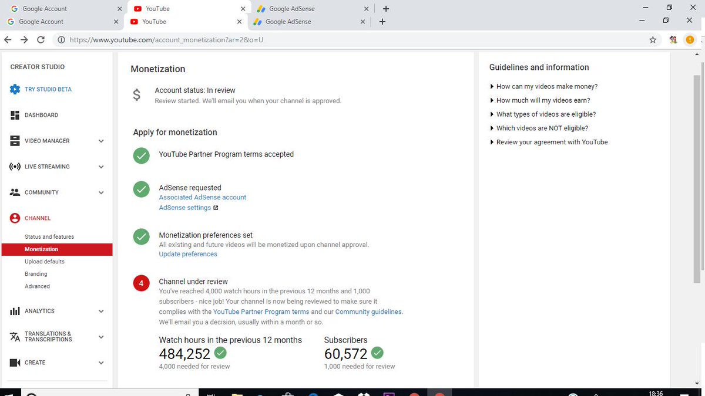Expand the Translations & Transcriptions chevron

[101, 337]
